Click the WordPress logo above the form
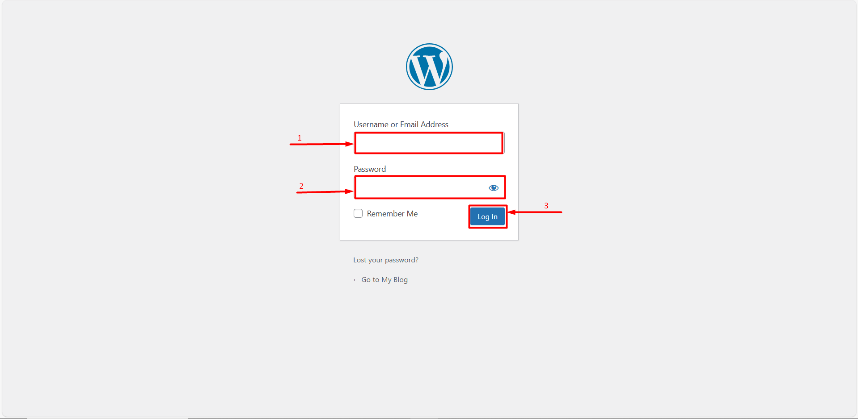The width and height of the screenshot is (858, 419). tap(429, 66)
